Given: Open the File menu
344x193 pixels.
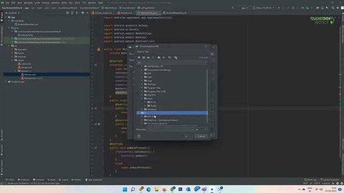Looking at the screenshot, I should [x=8, y=3].
